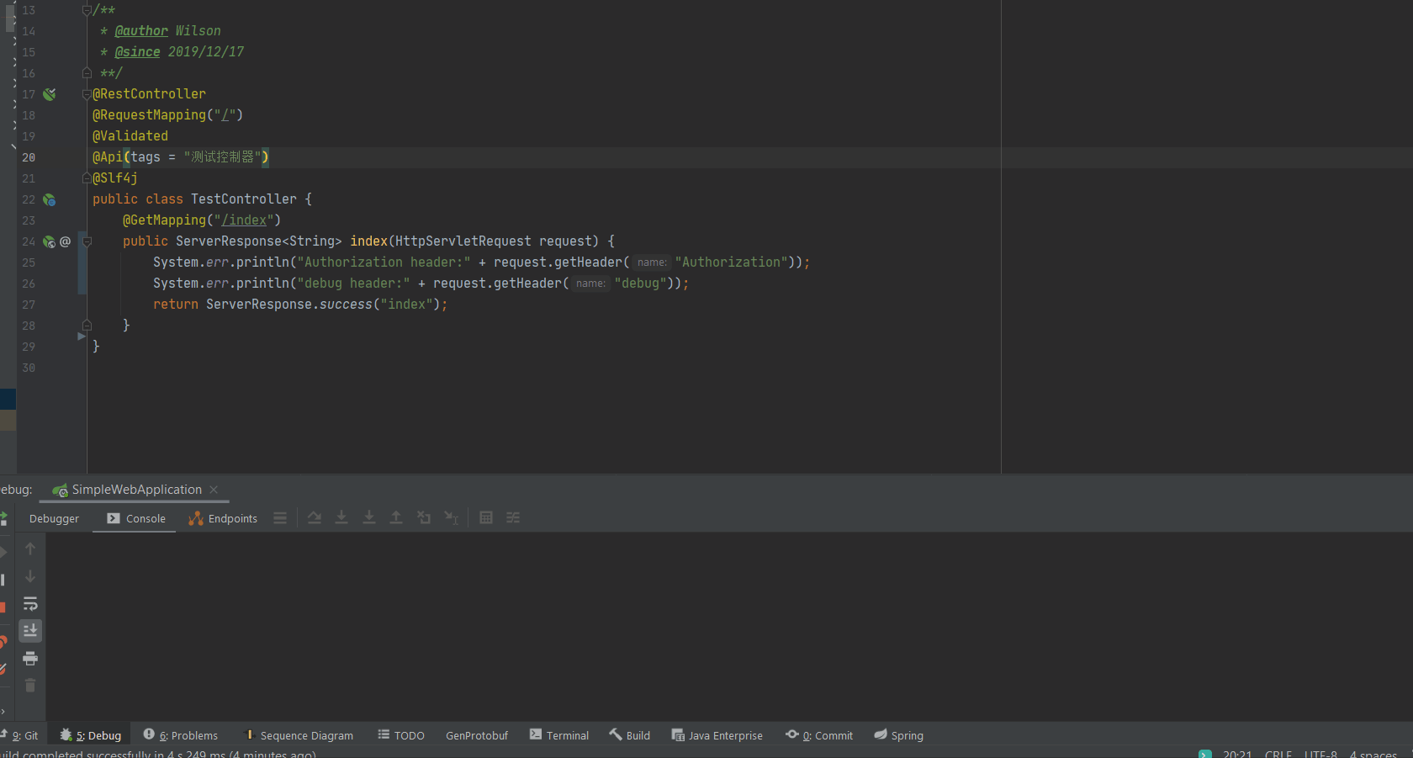This screenshot has height=758, width=1413.
Task: Click the Endpoints tab icon
Action: pyautogui.click(x=196, y=518)
